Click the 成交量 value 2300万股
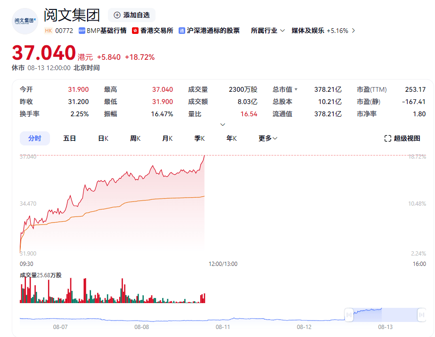This screenshot has width=435, height=337. click(243, 89)
